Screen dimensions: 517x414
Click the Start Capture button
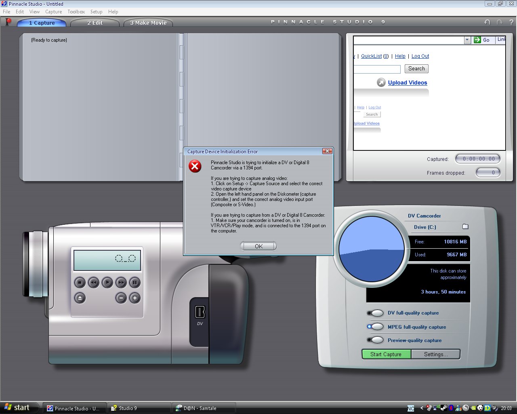pyautogui.click(x=386, y=355)
